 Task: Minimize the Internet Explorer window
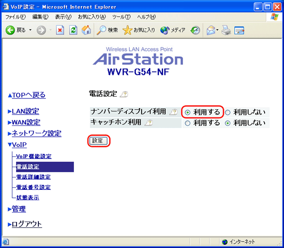[258, 7]
